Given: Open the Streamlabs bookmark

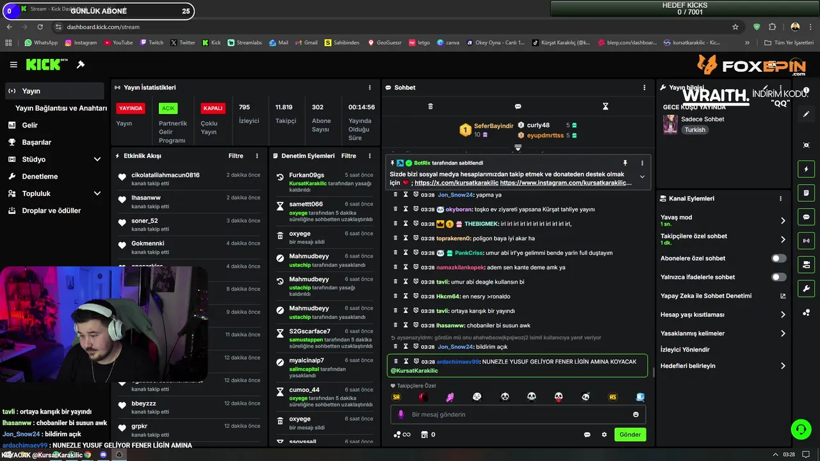Looking at the screenshot, I should point(245,43).
